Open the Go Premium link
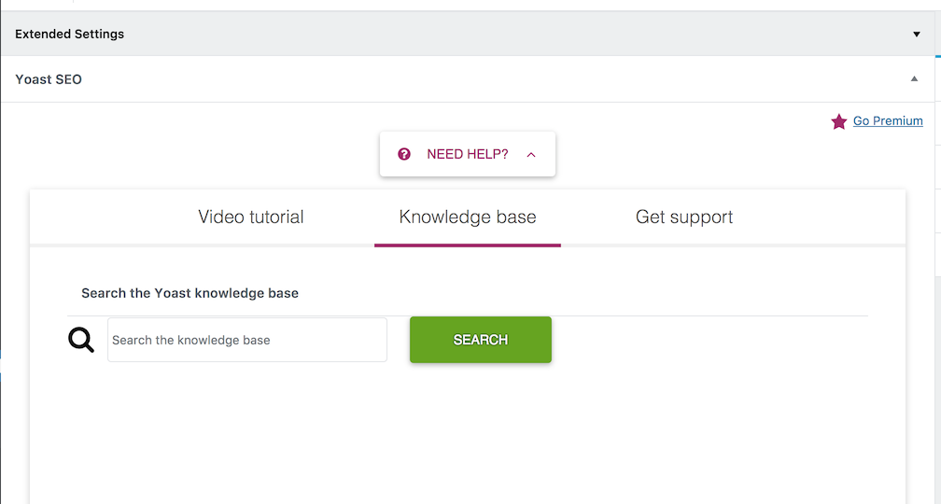The width and height of the screenshot is (941, 504). point(888,121)
